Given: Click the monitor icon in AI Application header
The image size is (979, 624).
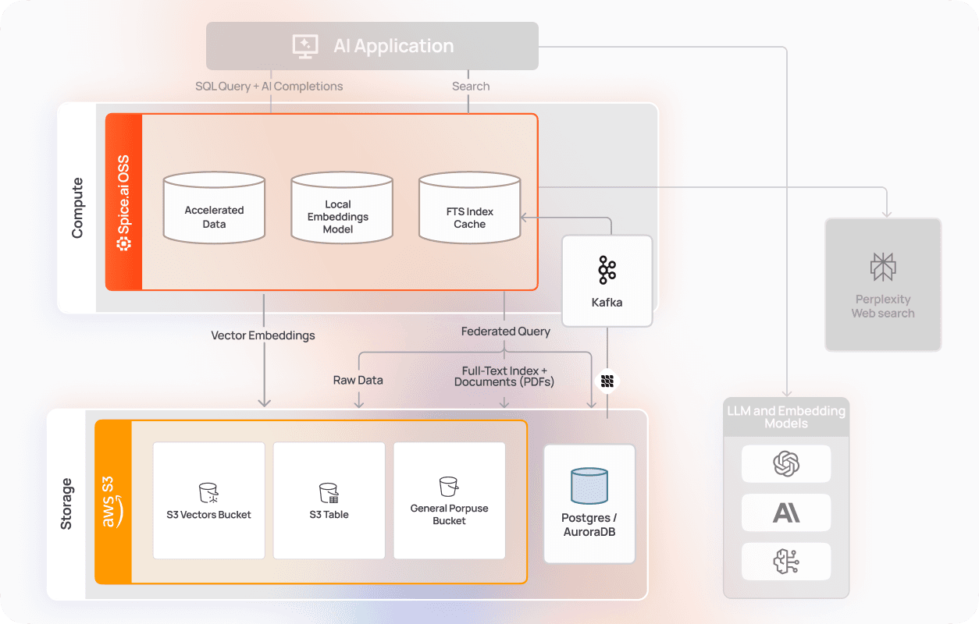Looking at the screenshot, I should pos(305,45).
